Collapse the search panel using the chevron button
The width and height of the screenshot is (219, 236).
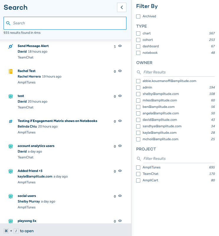click(121, 7)
